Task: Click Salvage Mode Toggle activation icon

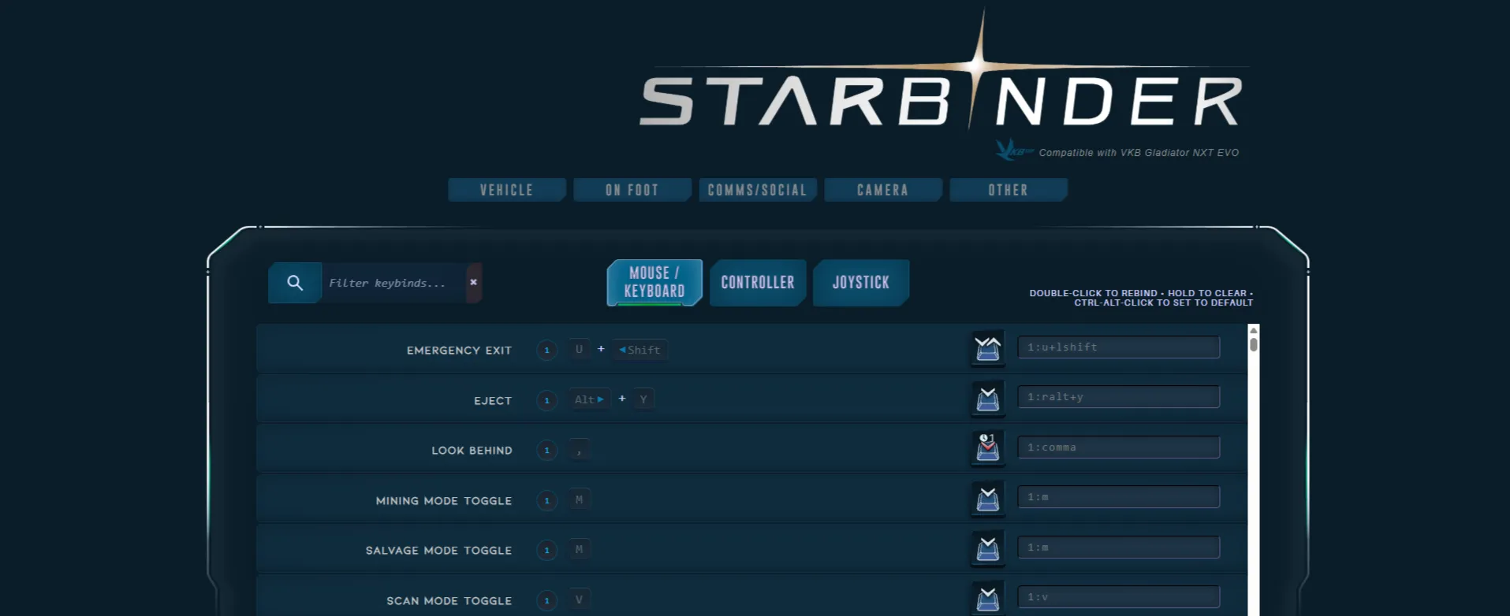Action: click(987, 548)
